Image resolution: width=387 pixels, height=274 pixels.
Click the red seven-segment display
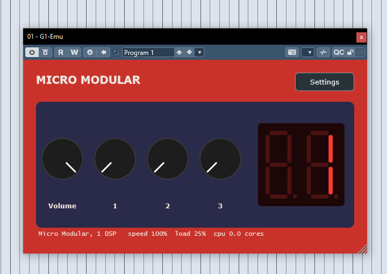click(301, 165)
